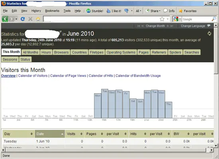219x159 pixels.
Task: Switch to the Browsers tab
Action: tap(61, 52)
